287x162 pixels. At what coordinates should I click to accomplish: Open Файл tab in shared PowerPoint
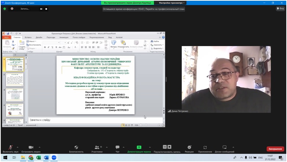pyautogui.click(x=7, y=37)
